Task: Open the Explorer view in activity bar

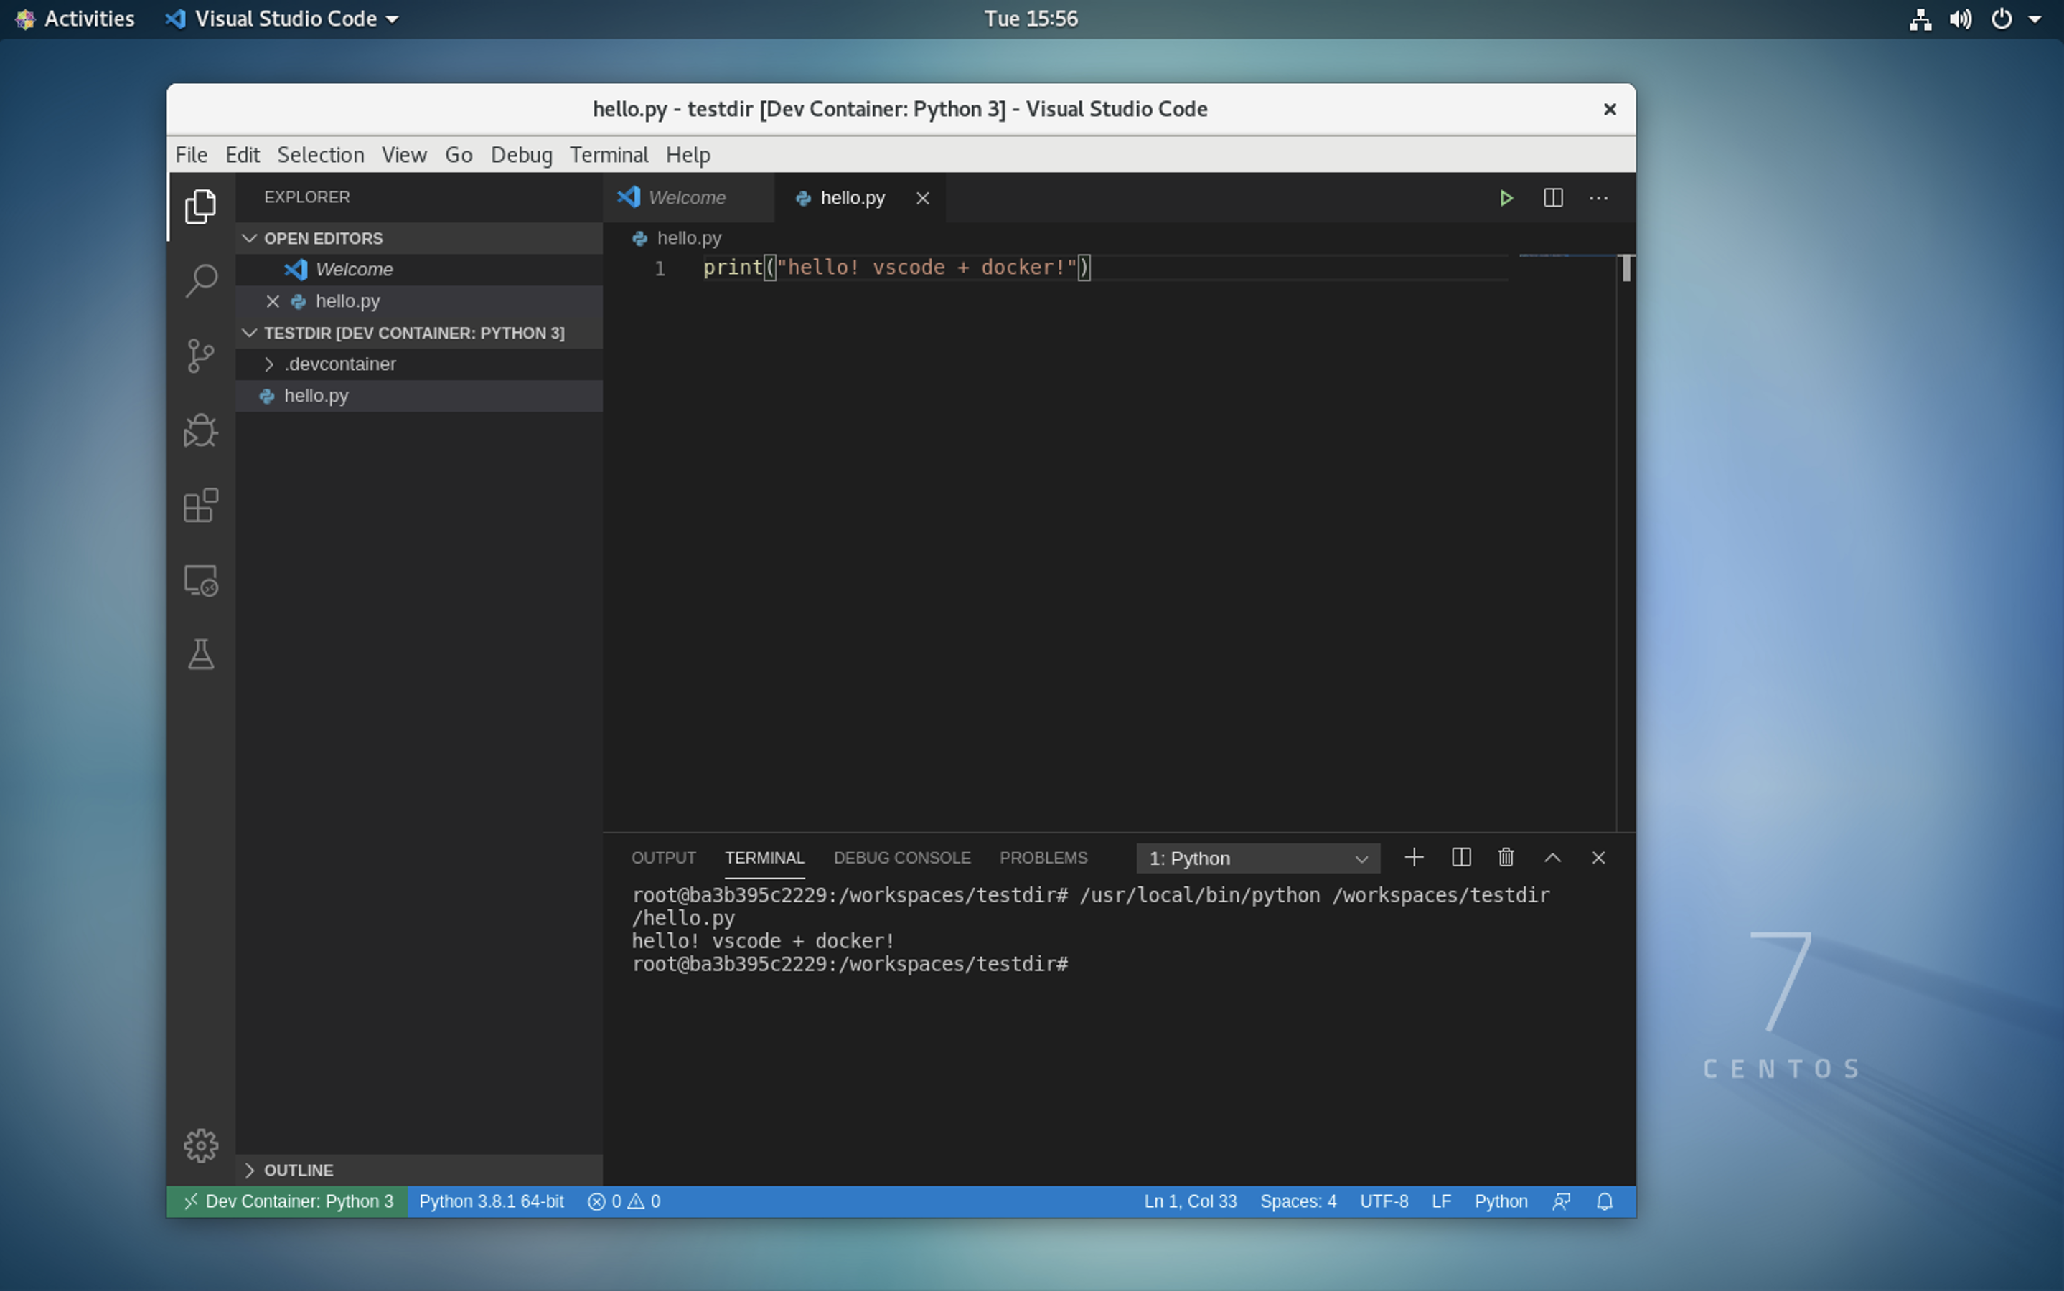Action: point(201,207)
